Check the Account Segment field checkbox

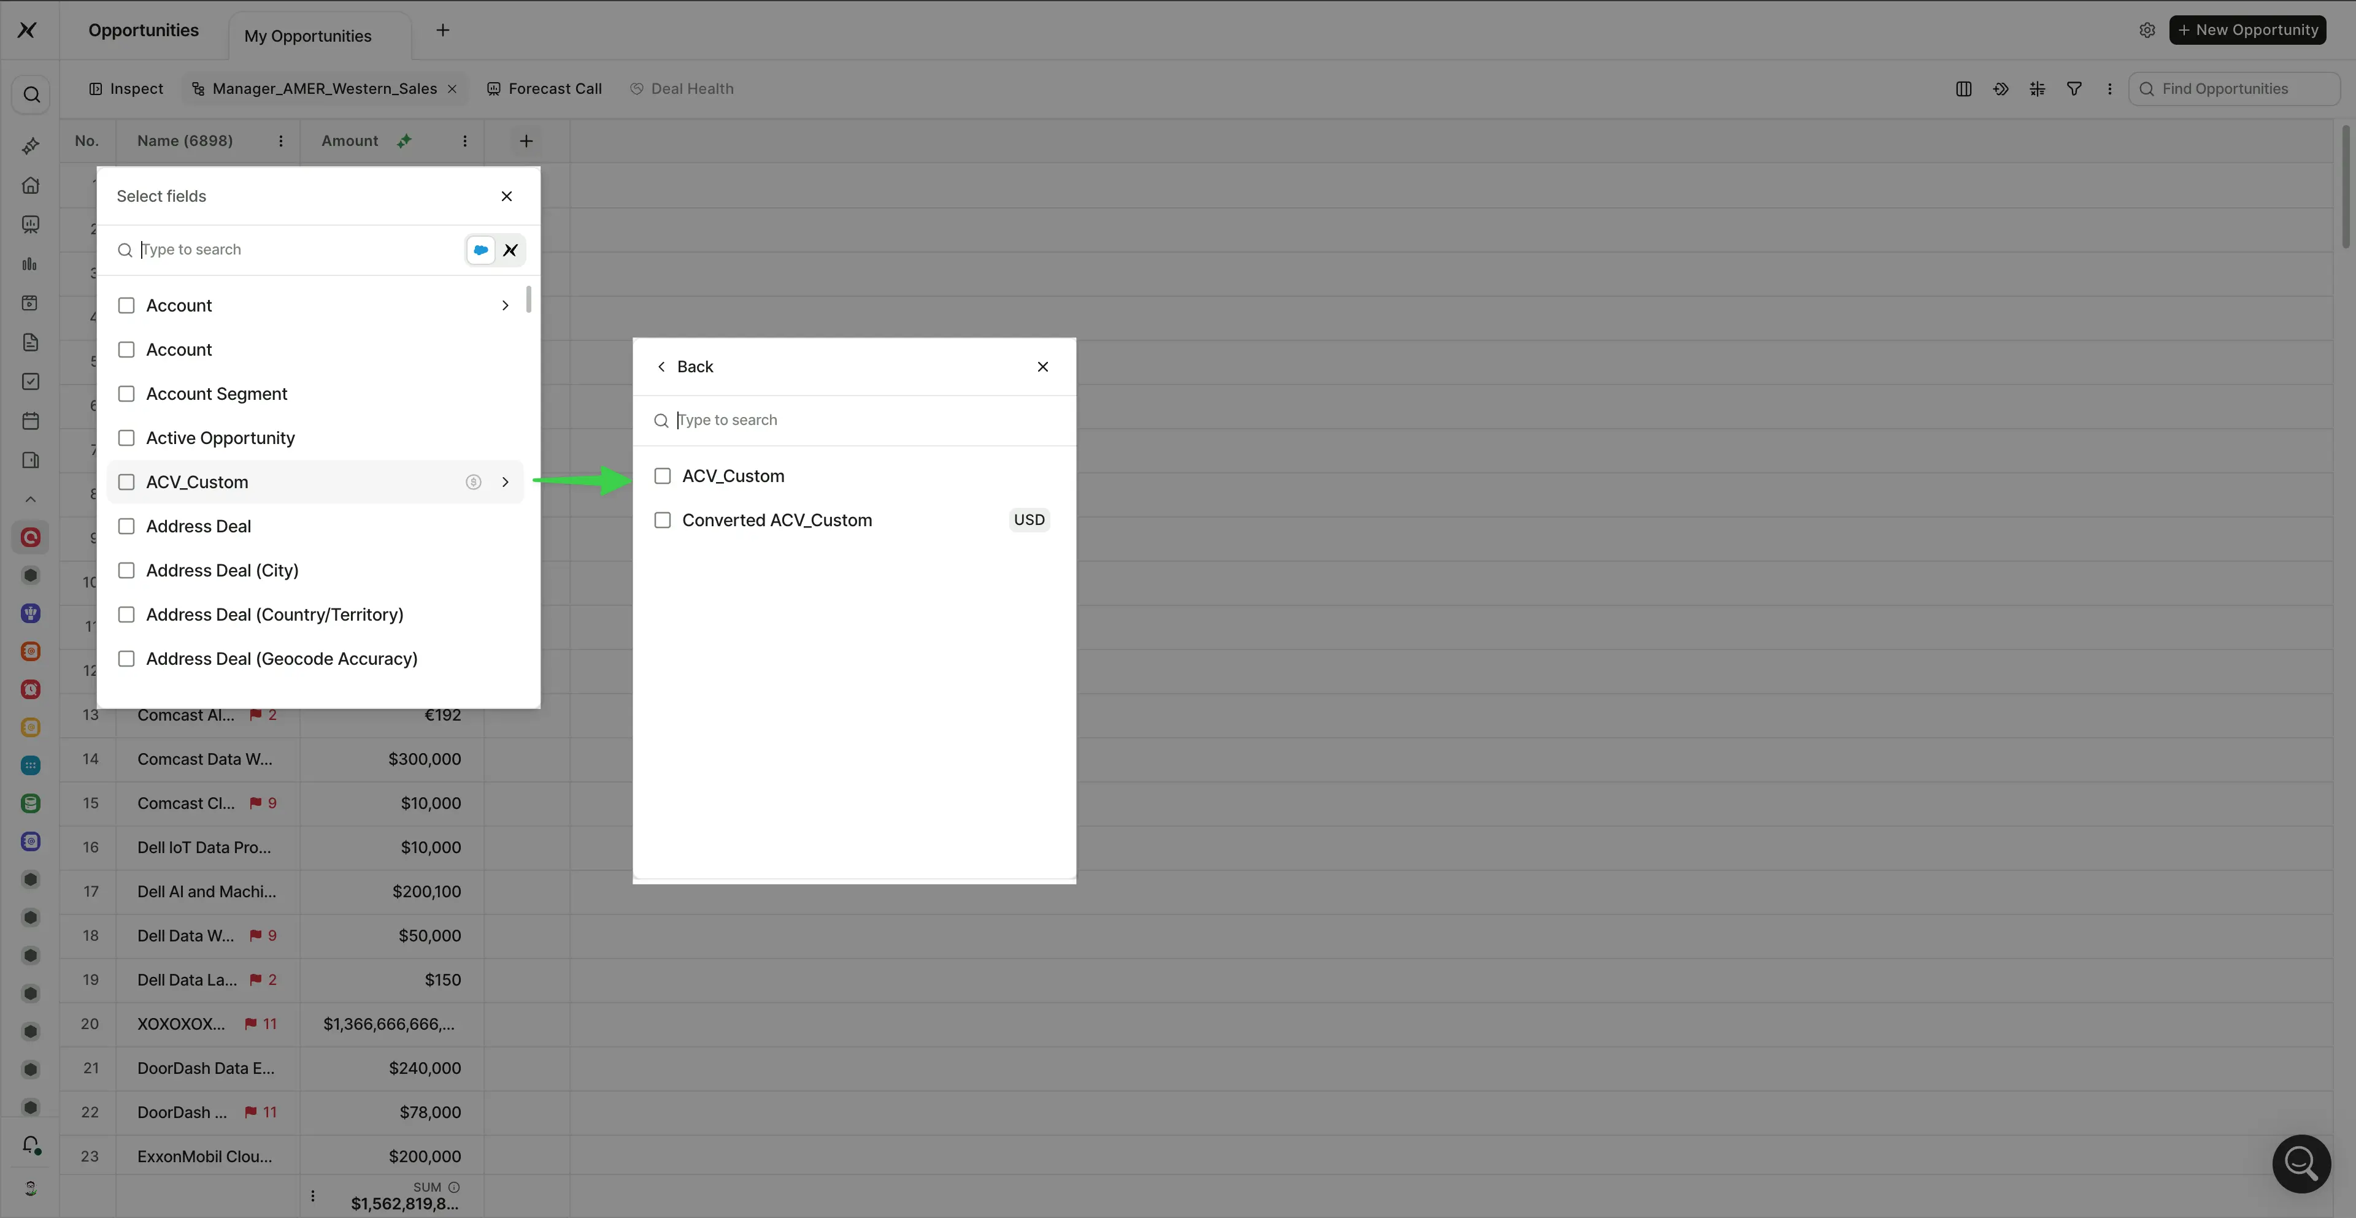126,394
